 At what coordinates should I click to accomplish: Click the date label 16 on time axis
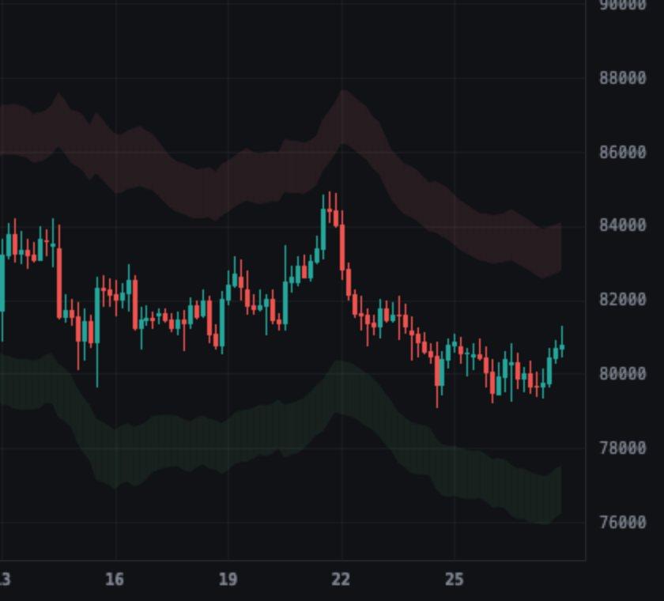point(115,579)
